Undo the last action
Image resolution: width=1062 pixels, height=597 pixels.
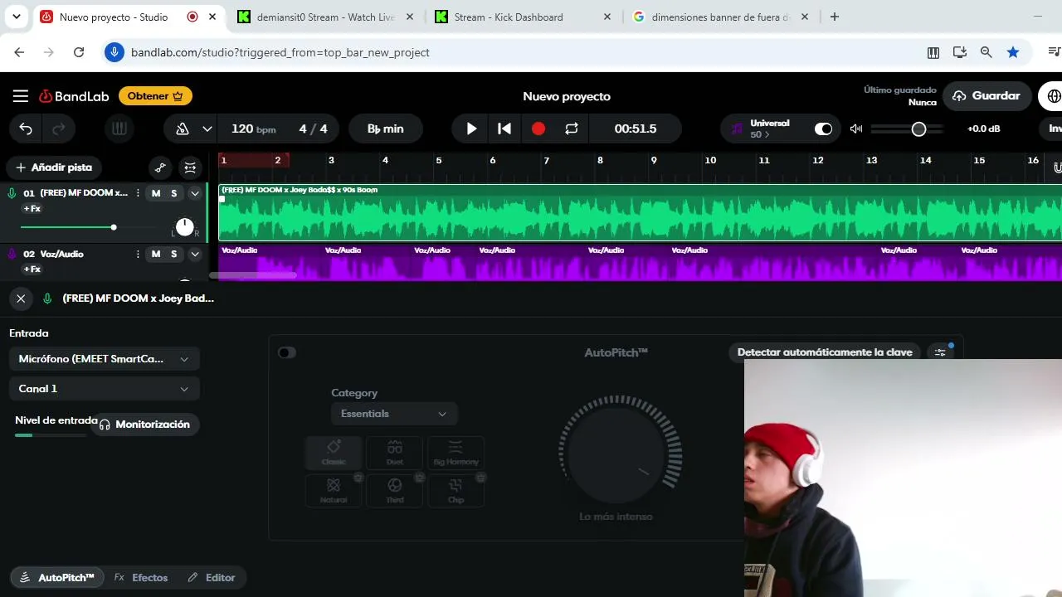click(26, 129)
